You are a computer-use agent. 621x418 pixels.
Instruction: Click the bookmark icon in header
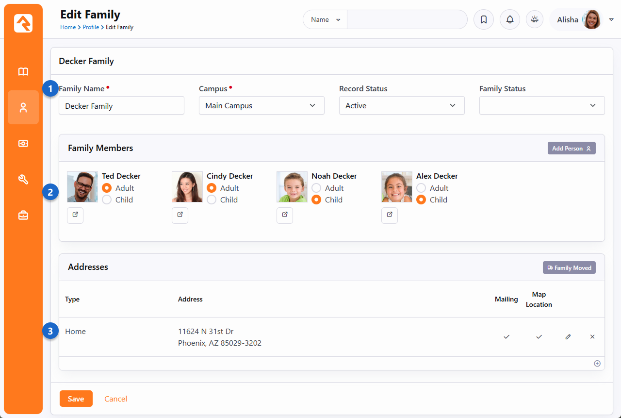(483, 20)
